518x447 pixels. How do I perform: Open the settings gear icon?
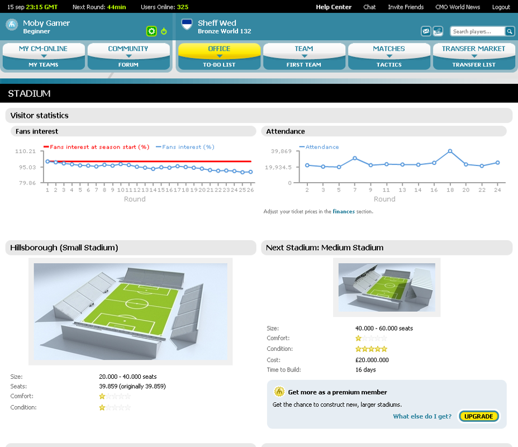(151, 31)
